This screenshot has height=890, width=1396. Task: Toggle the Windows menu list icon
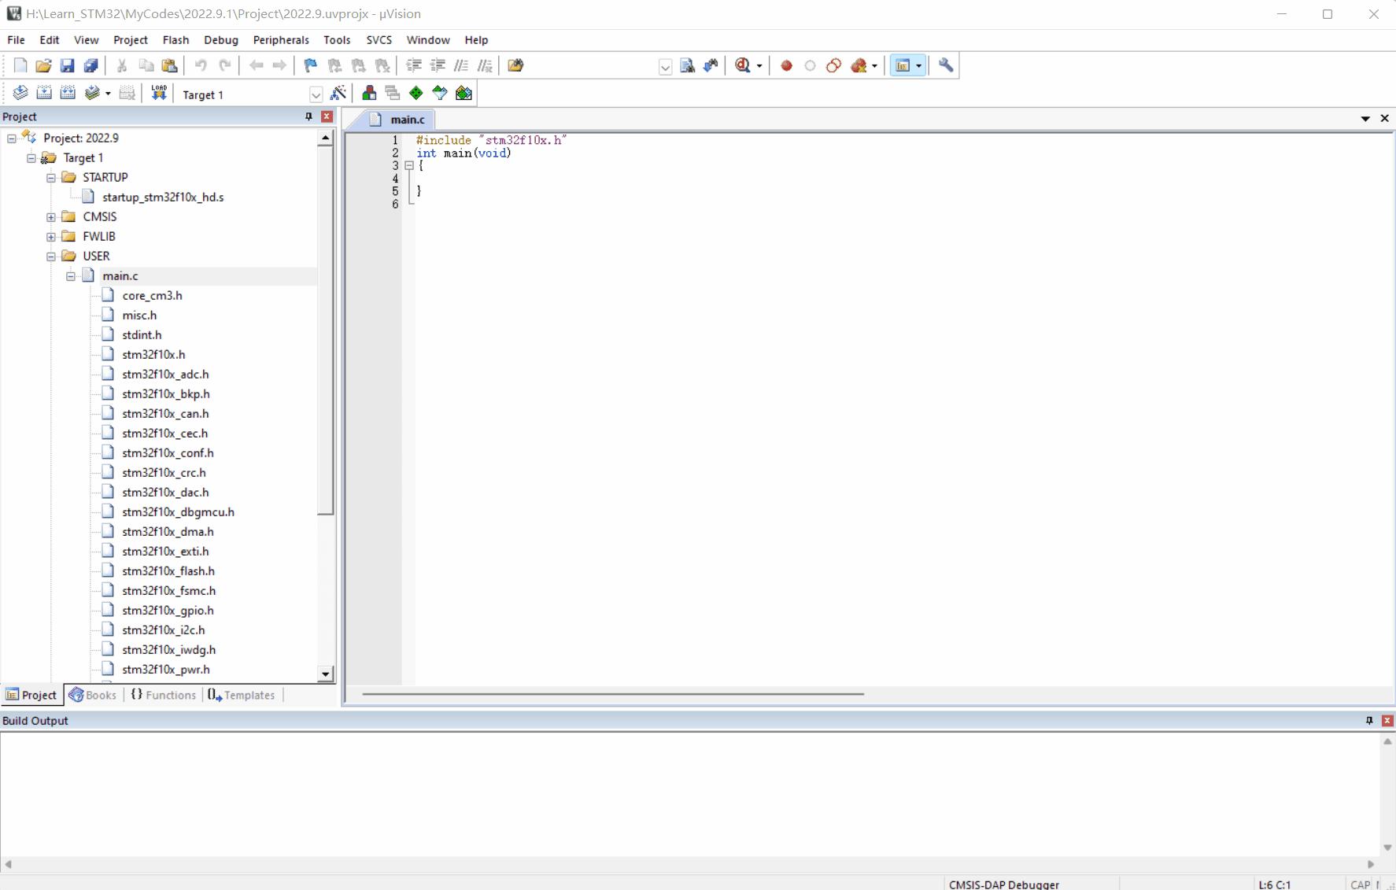point(907,65)
